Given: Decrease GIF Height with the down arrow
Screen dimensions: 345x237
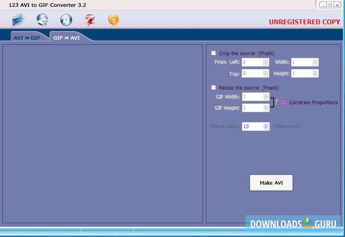Looking at the screenshot, I should [x=266, y=110].
